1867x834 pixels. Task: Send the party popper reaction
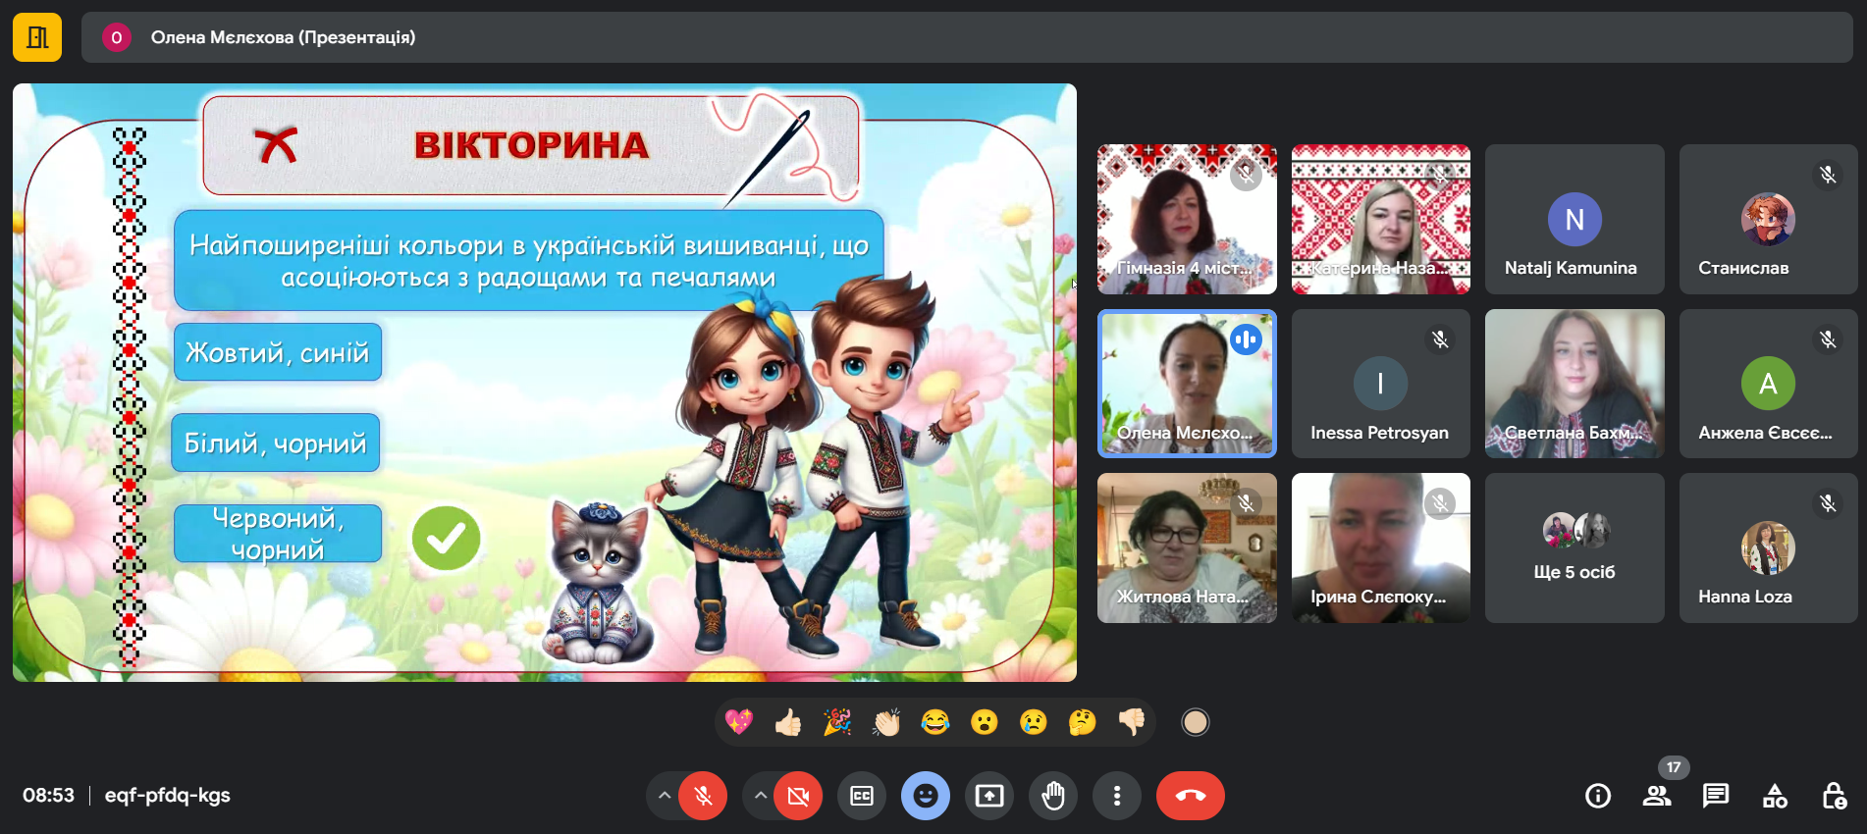(x=837, y=723)
